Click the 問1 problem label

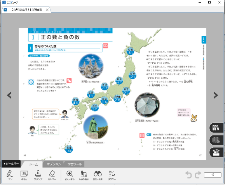(x=149, y=135)
